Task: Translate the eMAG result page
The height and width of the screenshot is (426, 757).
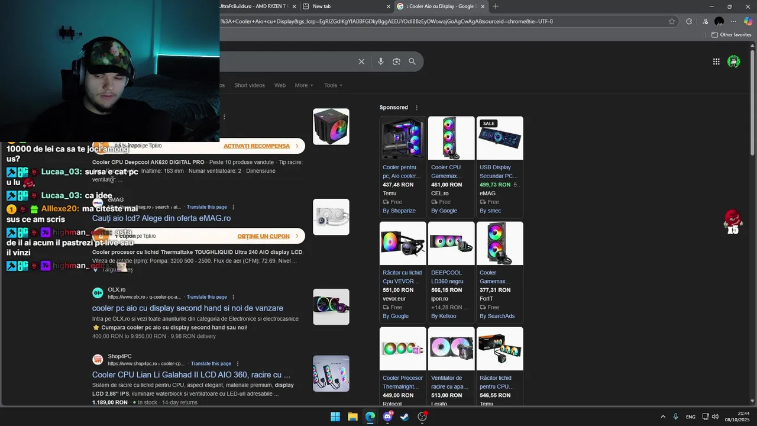Action: (206, 207)
